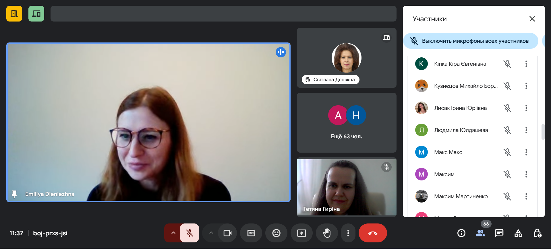Open the activities shapes icon
Screen dimensions: 551x249
pyautogui.click(x=518, y=233)
